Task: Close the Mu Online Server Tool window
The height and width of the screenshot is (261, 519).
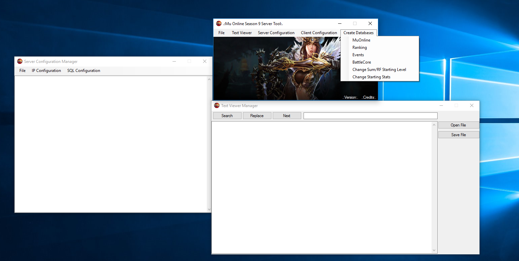Action: click(370, 23)
